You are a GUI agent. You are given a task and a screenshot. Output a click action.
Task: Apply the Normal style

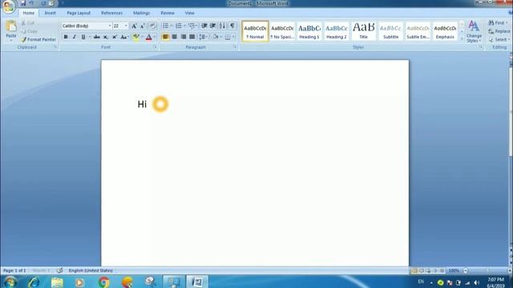tap(255, 31)
